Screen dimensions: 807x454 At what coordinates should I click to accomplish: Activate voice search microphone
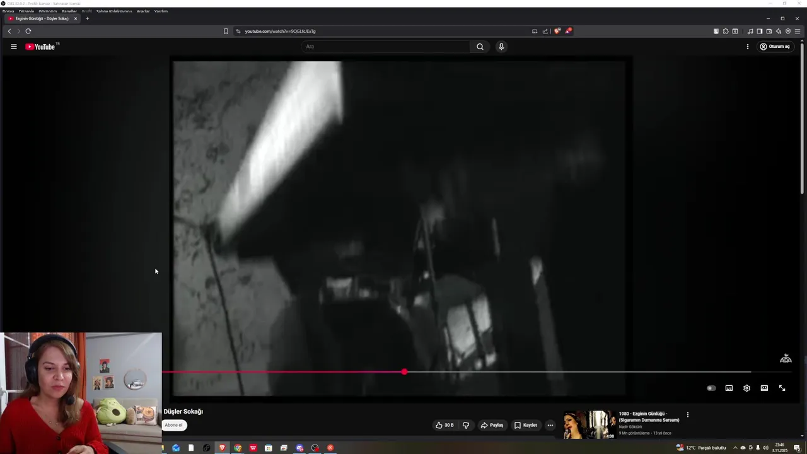point(501,47)
